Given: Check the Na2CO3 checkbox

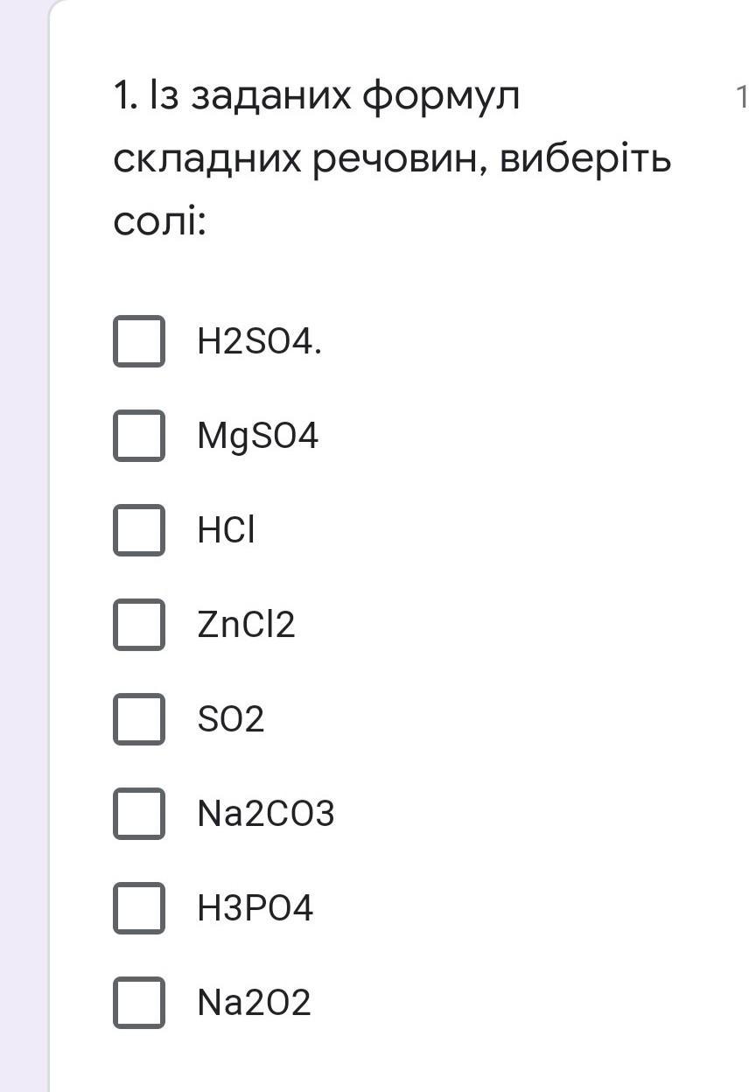Looking at the screenshot, I should coord(138,814).
